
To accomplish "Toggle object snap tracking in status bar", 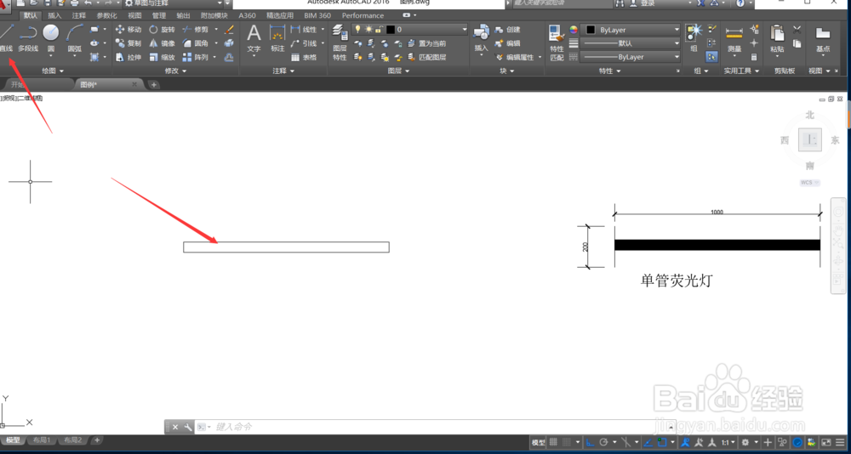I will coord(648,442).
